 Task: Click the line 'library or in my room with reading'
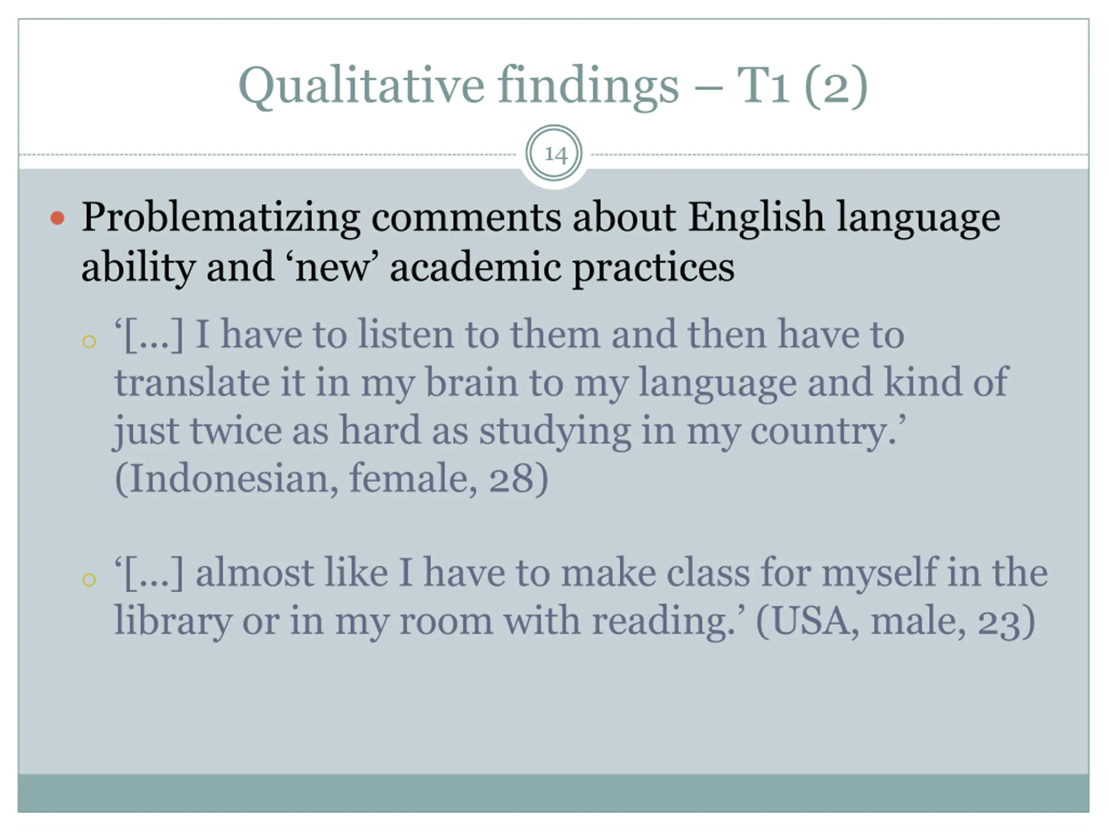click(424, 621)
